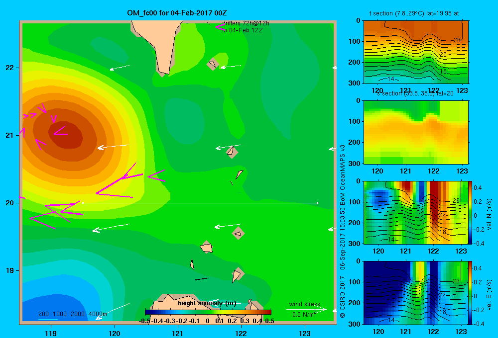Click the vel. N vertical color scale
This screenshot has height=338, width=498.
pos(471,212)
